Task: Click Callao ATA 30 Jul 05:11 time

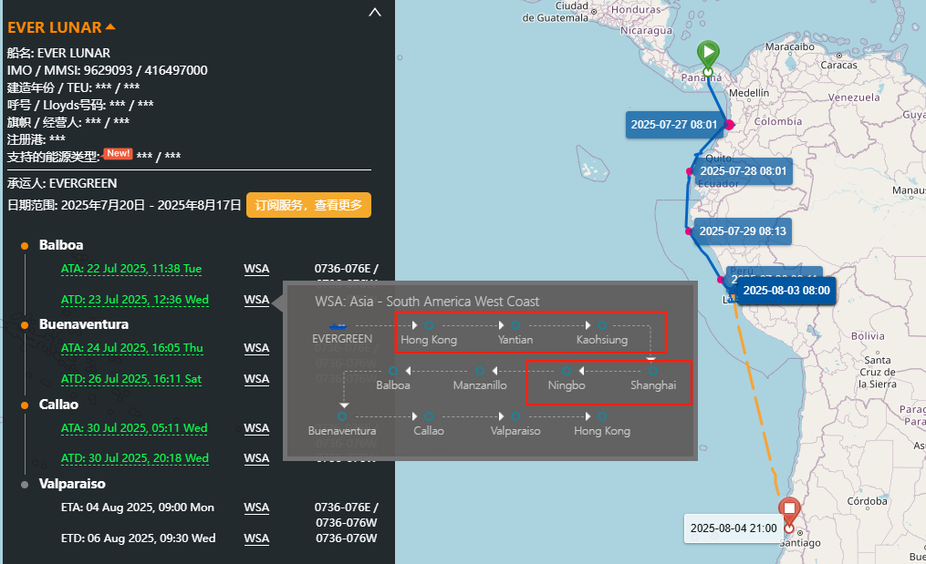Action: tap(134, 427)
